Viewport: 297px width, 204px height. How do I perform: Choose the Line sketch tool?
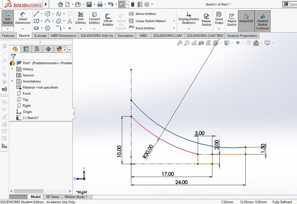coord(36,14)
